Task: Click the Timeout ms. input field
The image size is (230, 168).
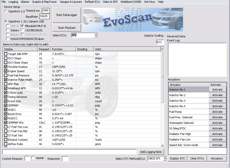Action: [46, 11]
